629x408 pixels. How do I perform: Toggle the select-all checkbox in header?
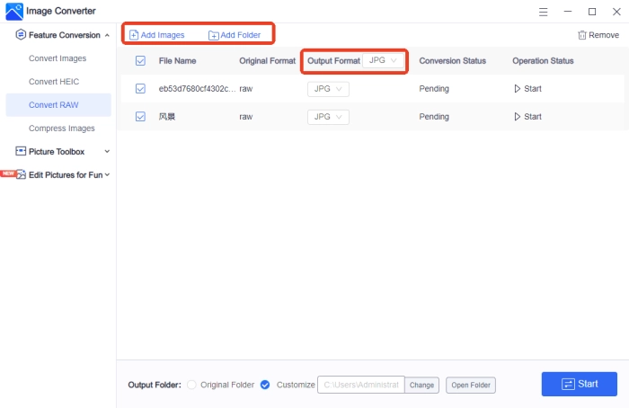(139, 61)
